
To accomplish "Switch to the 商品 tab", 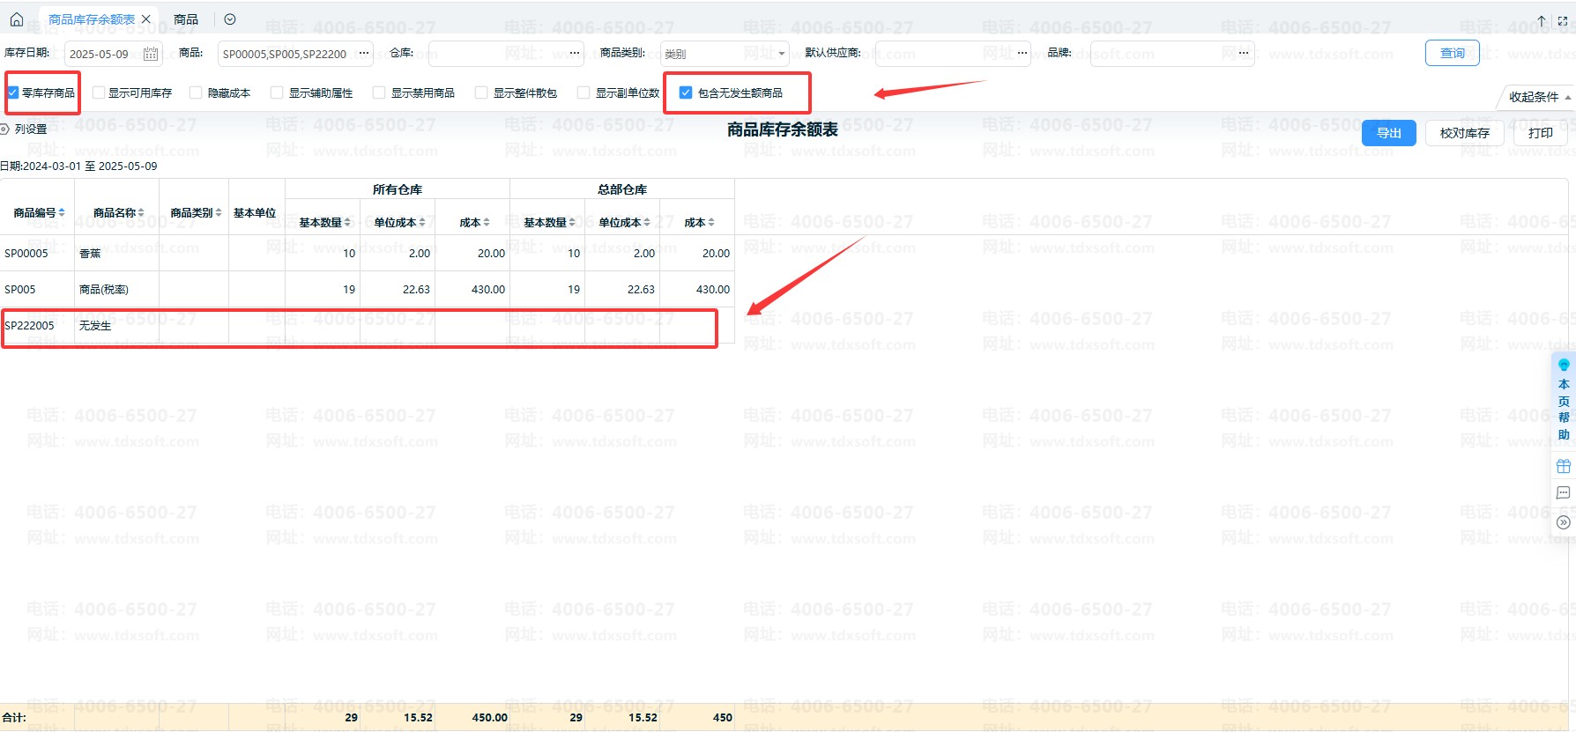I will (186, 19).
